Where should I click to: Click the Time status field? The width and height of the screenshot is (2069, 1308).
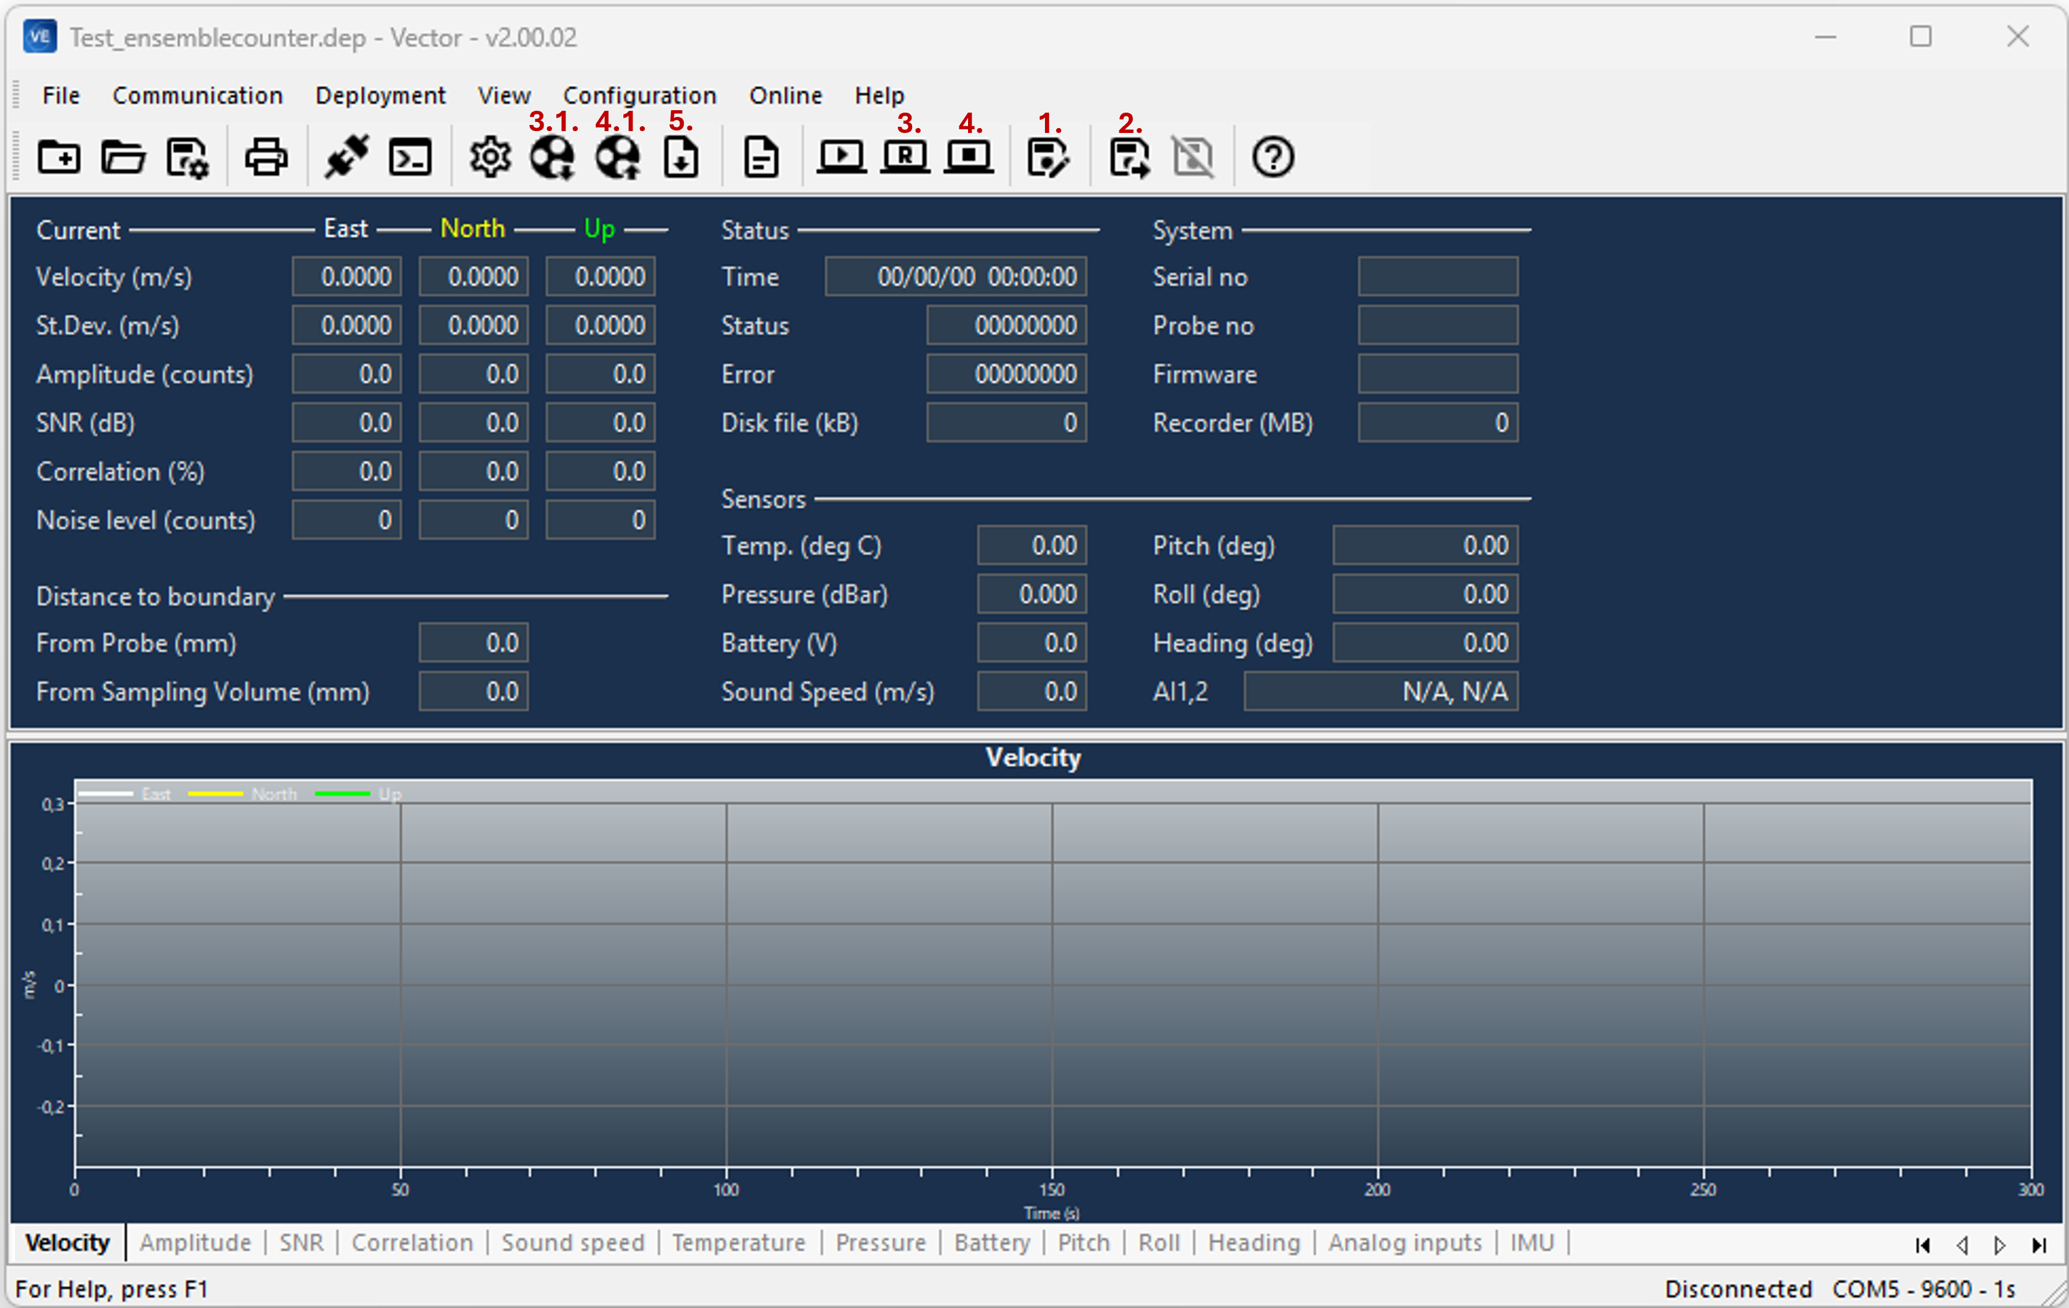pyautogui.click(x=956, y=277)
